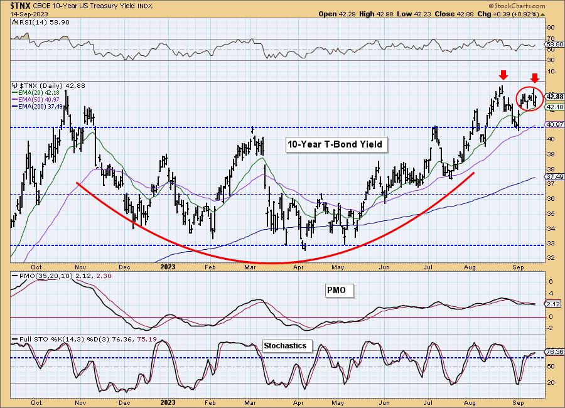Click the EMA(50) 40.97 legend text
565x408 pixels.
pos(38,99)
